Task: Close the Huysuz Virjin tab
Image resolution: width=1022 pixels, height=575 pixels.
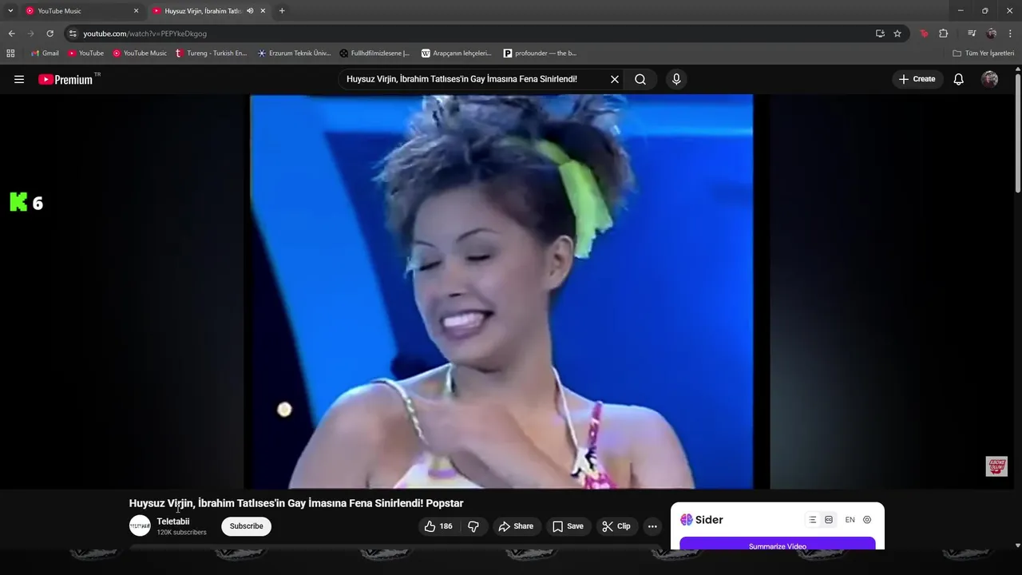Action: point(263,11)
